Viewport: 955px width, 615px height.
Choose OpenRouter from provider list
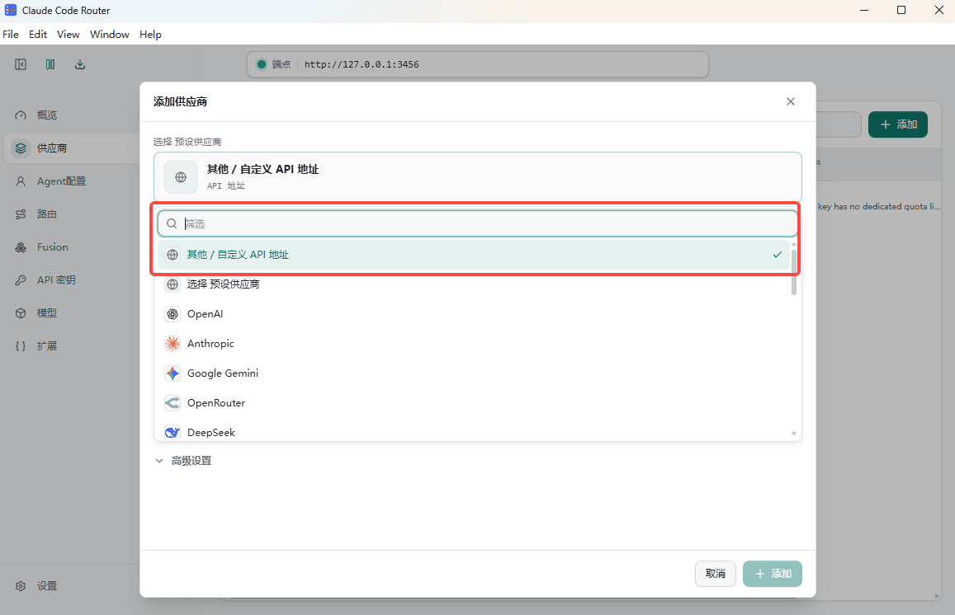[x=474, y=402]
